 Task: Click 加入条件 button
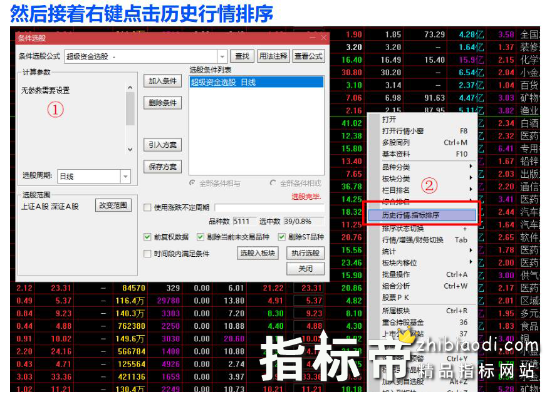click(162, 81)
